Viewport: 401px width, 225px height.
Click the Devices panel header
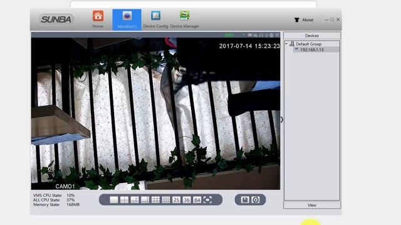coord(312,36)
